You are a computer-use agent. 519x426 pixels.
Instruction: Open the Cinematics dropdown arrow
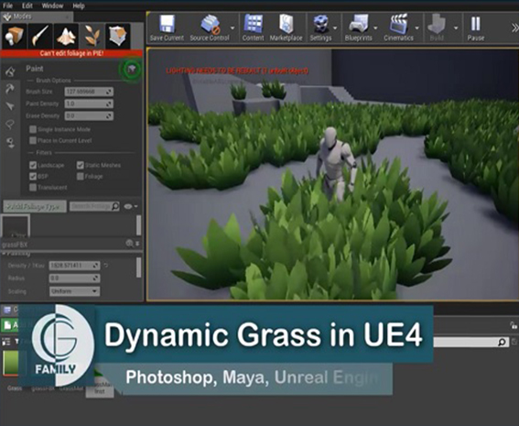417,28
